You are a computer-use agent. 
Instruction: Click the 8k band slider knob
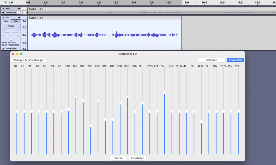pyautogui.click(x=209, y=111)
